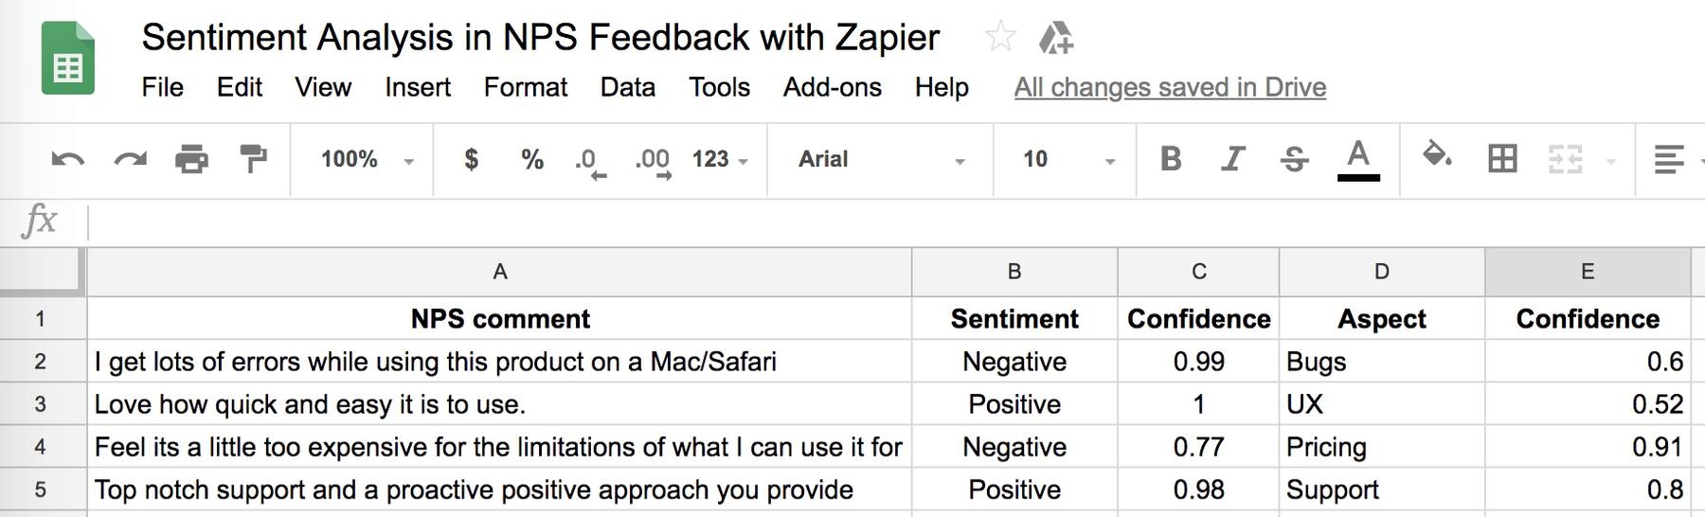The width and height of the screenshot is (1705, 517).
Task: Click the redo arrow icon
Action: tap(130, 159)
